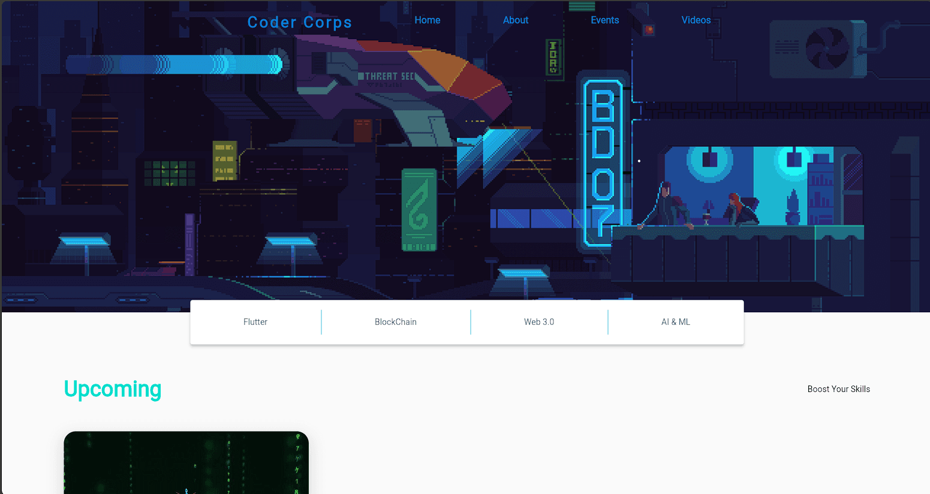Open the Events nav link
This screenshot has width=930, height=494.
[605, 20]
